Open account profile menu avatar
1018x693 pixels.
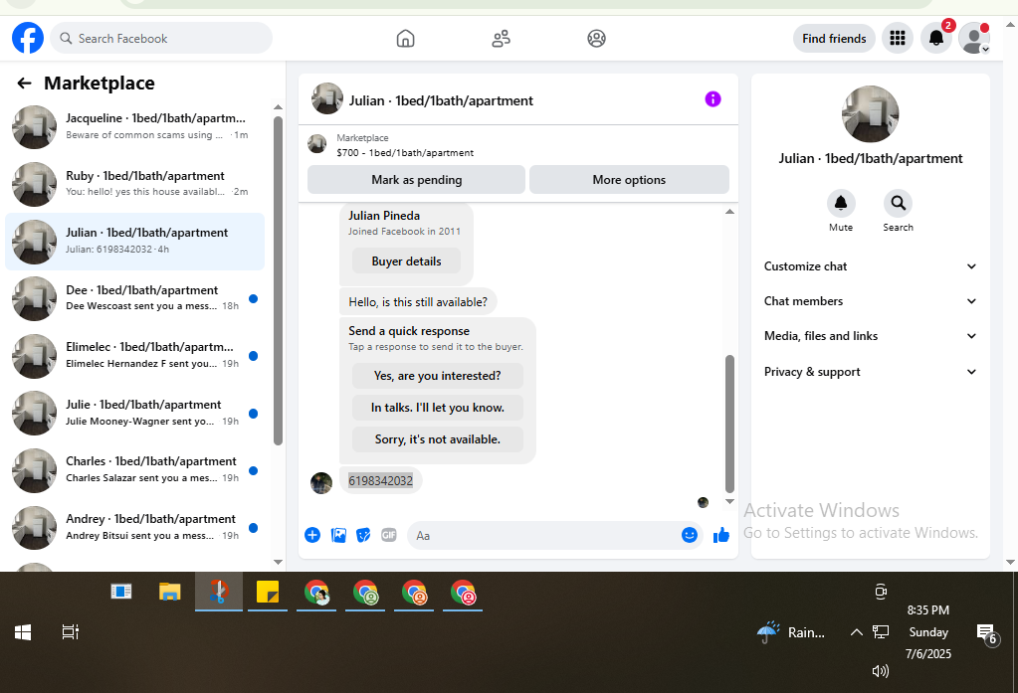click(x=974, y=39)
